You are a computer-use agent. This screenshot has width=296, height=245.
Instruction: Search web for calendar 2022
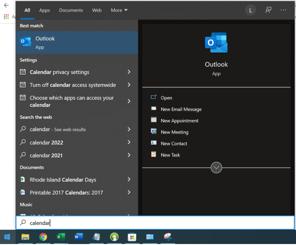coord(77,143)
